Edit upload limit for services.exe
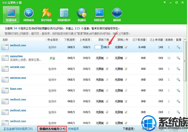This screenshot has width=188, height=132. [x=126, y=80]
